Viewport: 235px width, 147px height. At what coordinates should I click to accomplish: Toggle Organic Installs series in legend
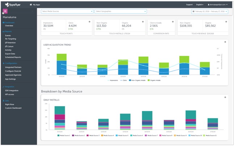point(154,81)
